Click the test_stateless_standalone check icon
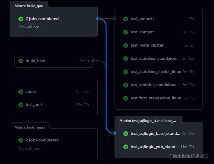The height and width of the screenshot is (164, 214). click(x=126, y=59)
